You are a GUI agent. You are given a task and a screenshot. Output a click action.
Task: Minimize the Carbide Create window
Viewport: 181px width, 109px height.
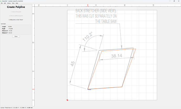170,1
